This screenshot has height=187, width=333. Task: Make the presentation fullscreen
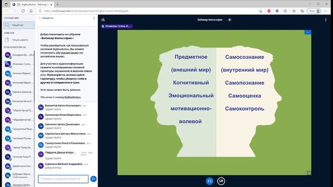point(309,173)
